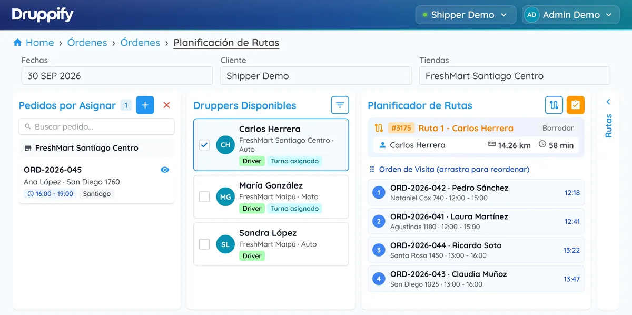The image size is (632, 315).
Task: Click the Driver badge on Carlos Herrera
Action: 252,161
